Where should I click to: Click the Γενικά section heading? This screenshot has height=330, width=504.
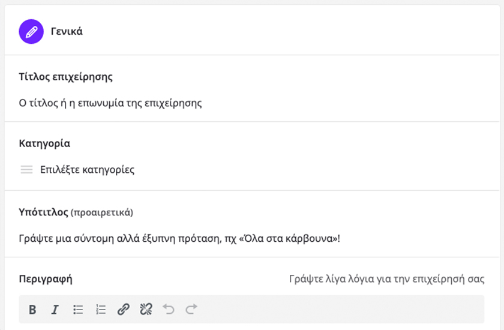67,31
